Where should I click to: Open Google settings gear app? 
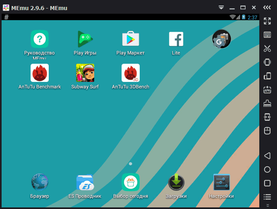(221, 39)
